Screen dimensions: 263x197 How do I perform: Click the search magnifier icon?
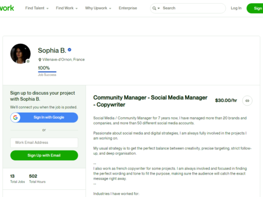154,8
